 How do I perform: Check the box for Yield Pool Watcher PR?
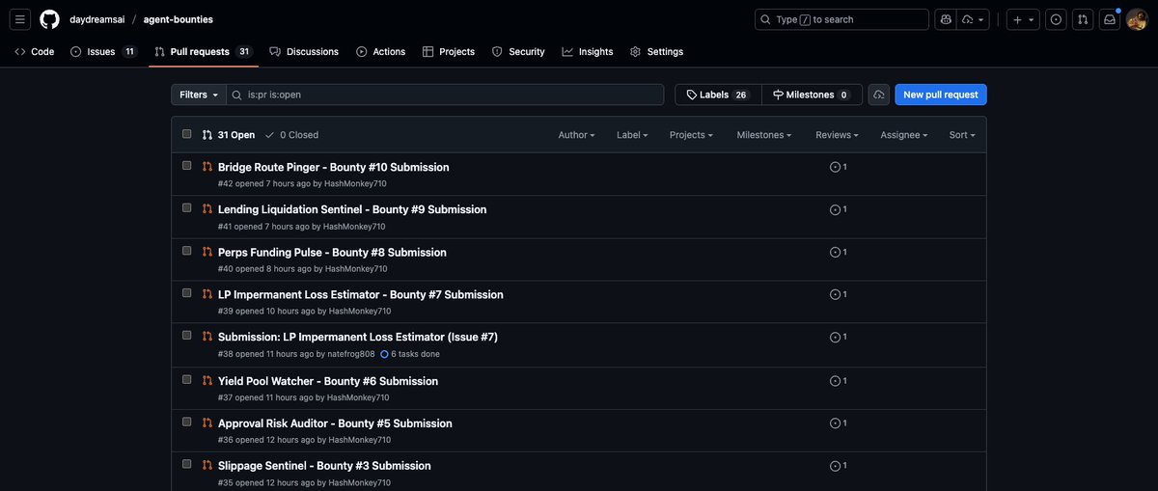tap(187, 378)
